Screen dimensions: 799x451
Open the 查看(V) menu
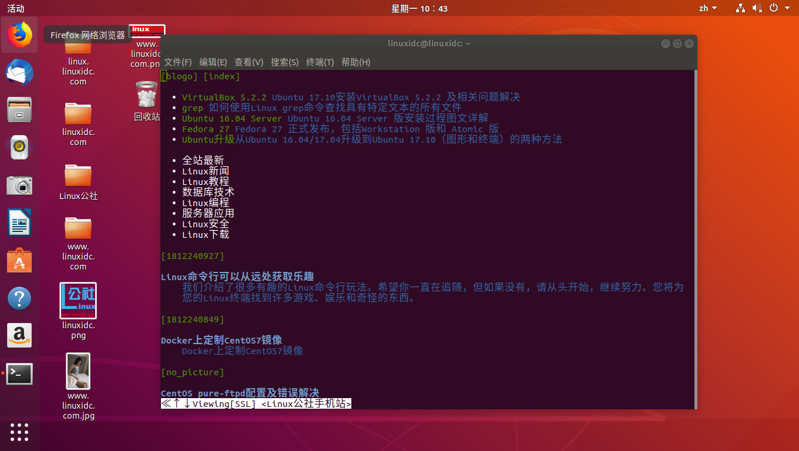click(249, 62)
